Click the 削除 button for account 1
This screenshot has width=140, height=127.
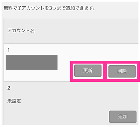122,71
